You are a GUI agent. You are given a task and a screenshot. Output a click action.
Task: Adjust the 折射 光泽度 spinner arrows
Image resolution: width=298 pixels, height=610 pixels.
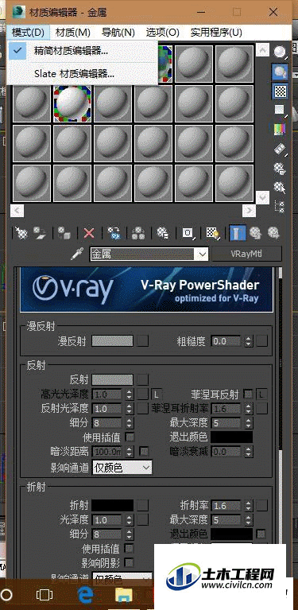[x=129, y=520]
